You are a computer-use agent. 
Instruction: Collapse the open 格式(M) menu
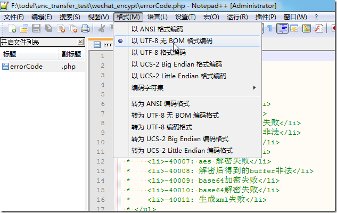click(128, 17)
